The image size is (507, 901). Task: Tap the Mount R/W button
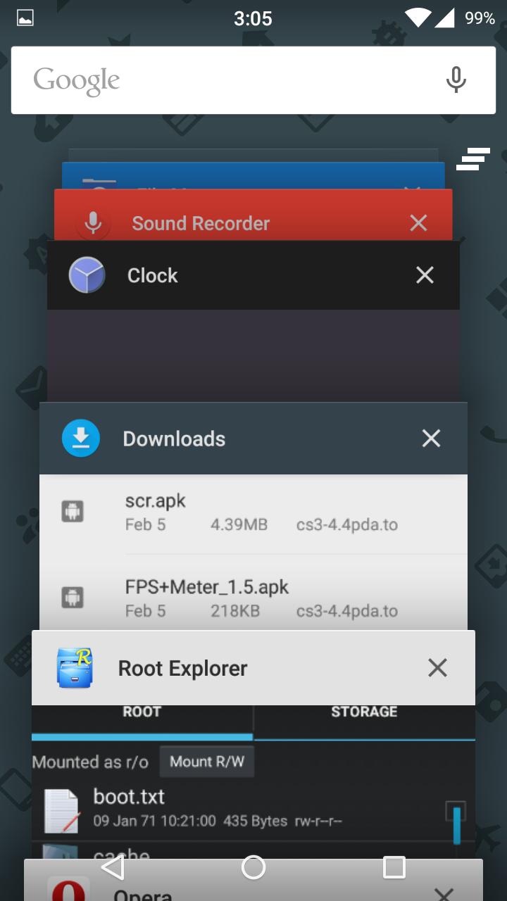(x=207, y=762)
